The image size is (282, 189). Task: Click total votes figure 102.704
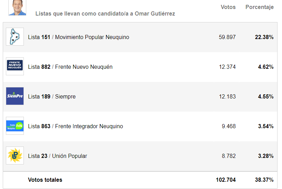(x=226, y=180)
